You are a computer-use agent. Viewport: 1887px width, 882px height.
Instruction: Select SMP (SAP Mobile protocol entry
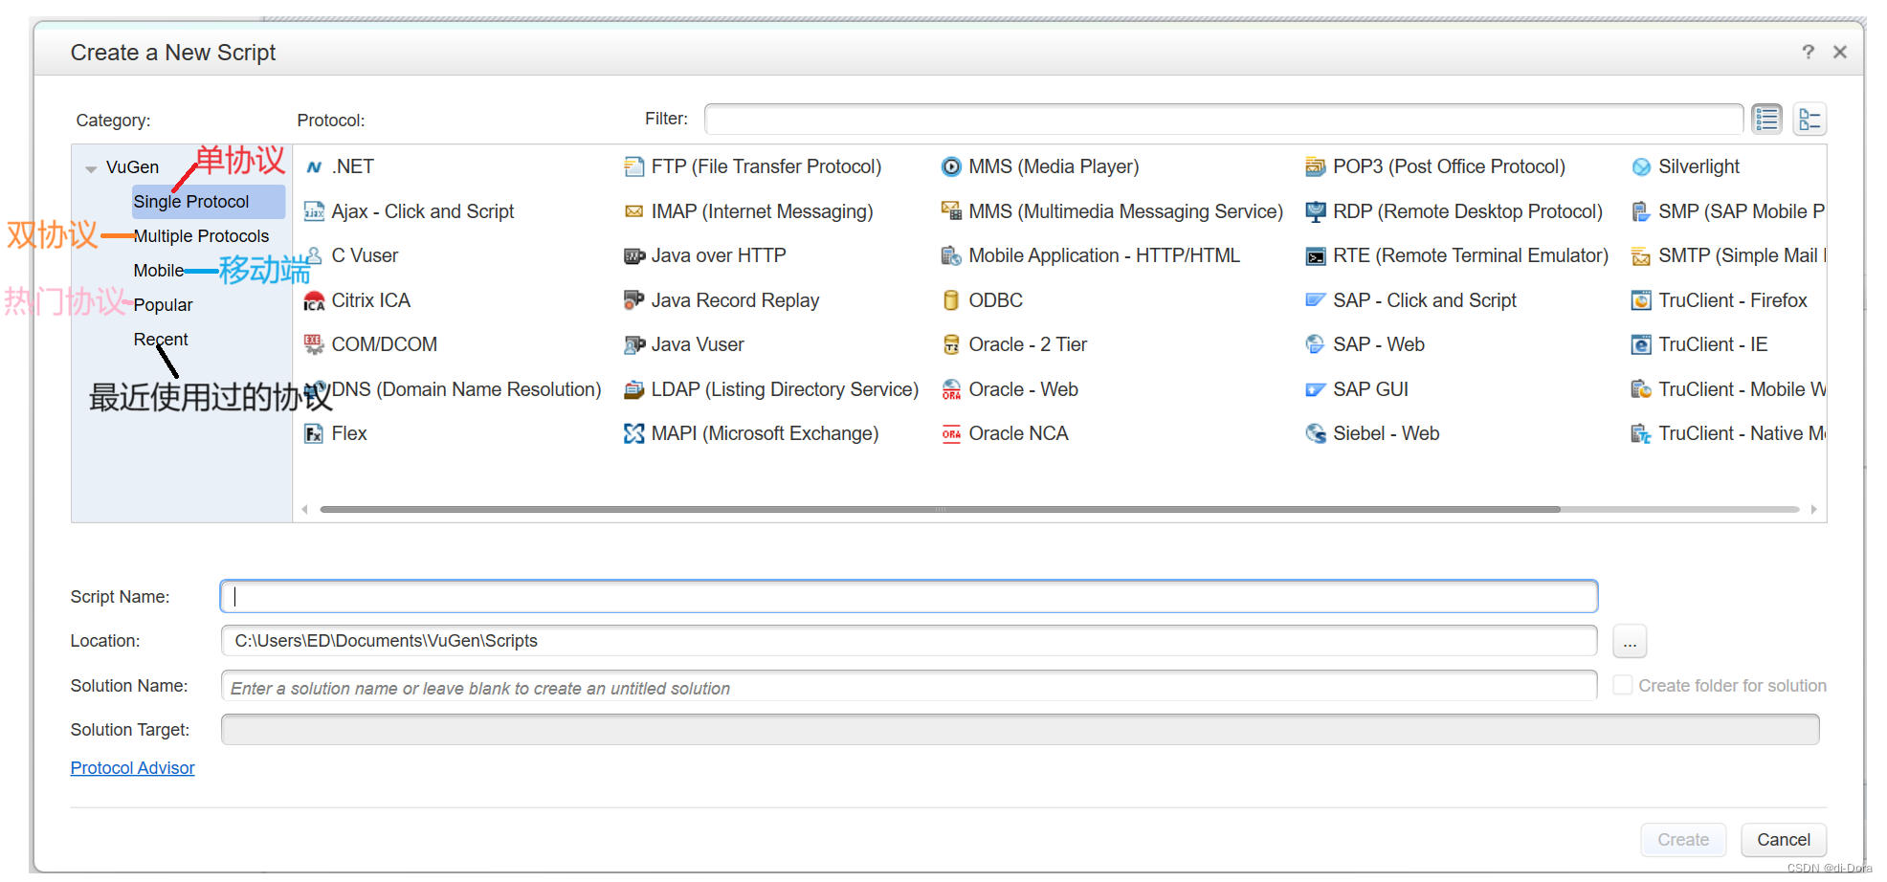[x=1742, y=211]
